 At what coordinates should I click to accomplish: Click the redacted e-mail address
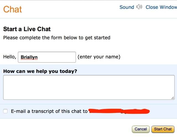[x=119, y=111]
